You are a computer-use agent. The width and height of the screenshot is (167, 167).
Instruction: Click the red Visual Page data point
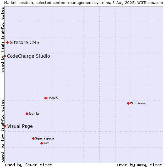coord(5,126)
